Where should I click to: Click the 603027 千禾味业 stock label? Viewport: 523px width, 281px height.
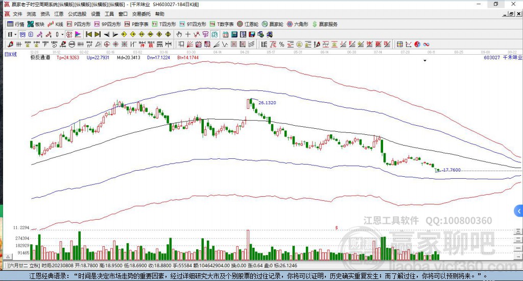503,57
